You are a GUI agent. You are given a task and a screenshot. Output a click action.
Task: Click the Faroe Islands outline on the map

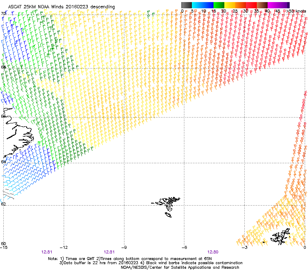pyautogui.click(x=166, y=206)
